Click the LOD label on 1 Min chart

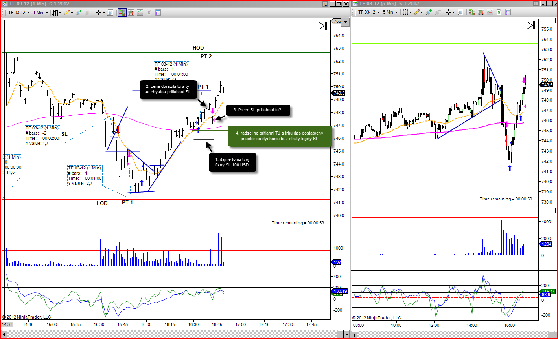(x=102, y=203)
